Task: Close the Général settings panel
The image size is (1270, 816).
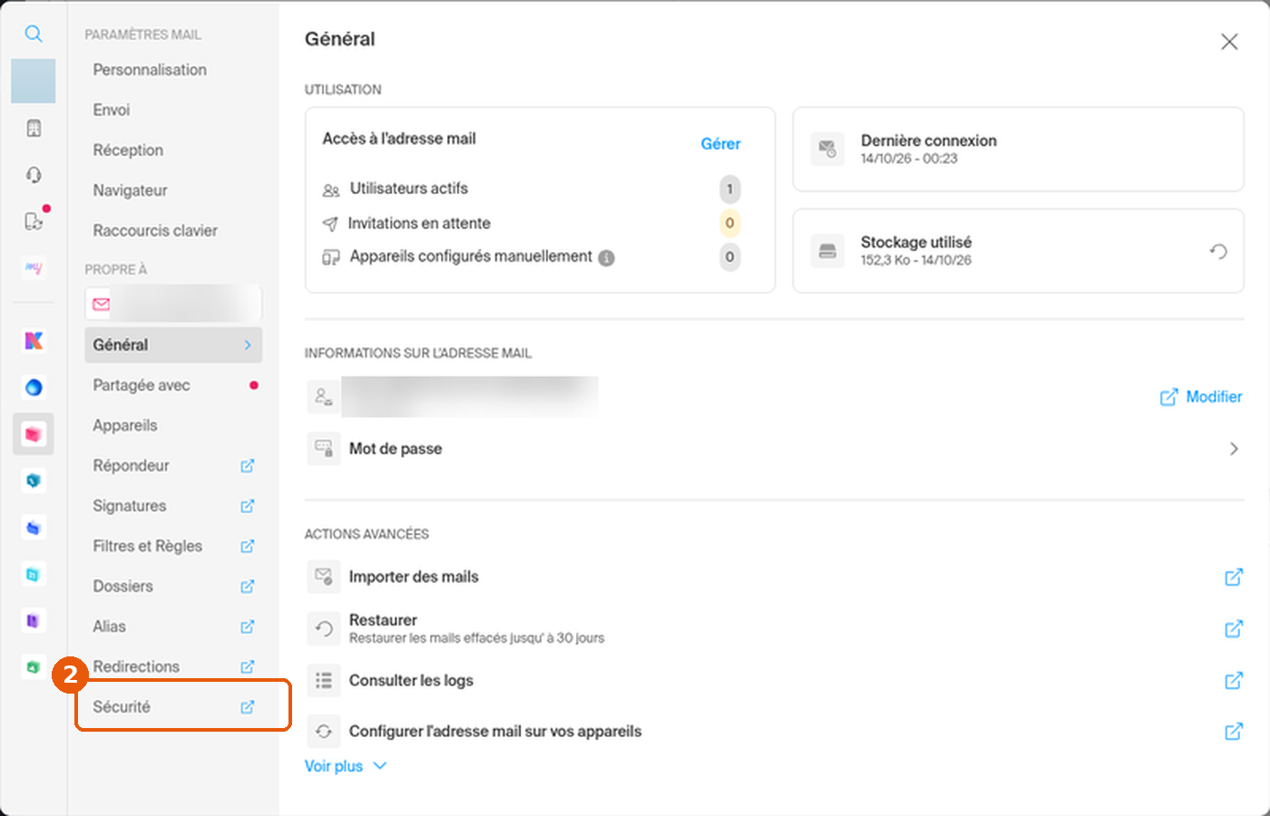Action: click(1229, 42)
